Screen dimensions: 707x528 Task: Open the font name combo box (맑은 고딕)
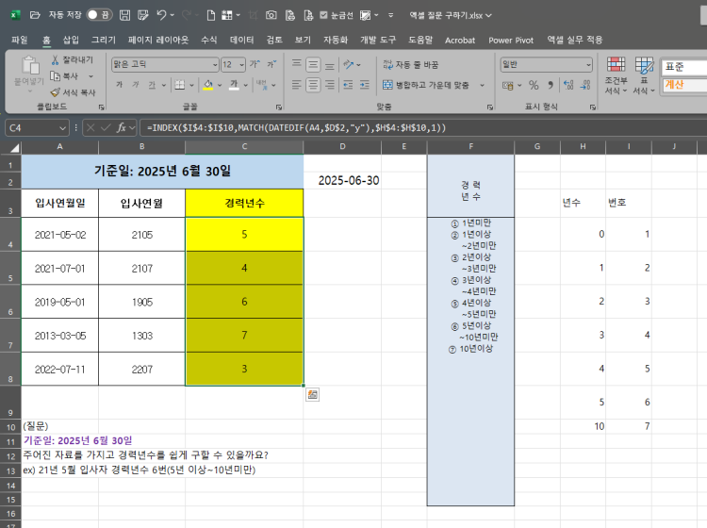pyautogui.click(x=165, y=64)
